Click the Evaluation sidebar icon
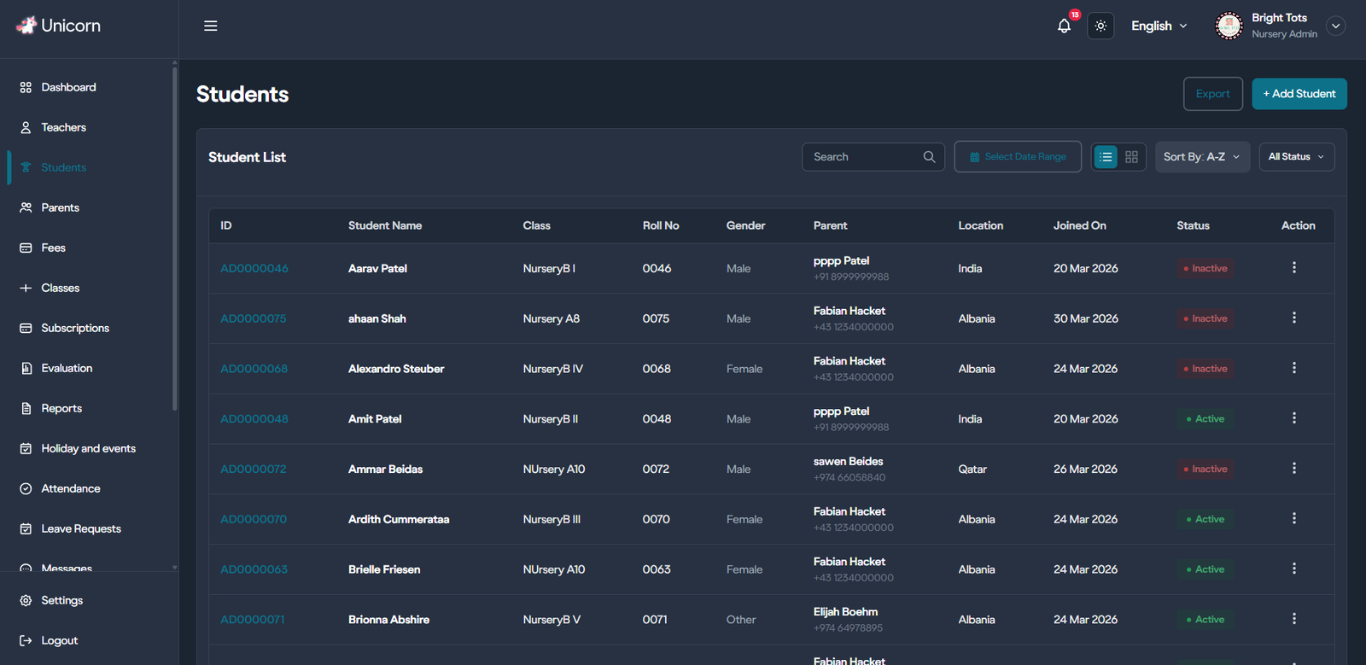This screenshot has height=665, width=1366. point(26,368)
